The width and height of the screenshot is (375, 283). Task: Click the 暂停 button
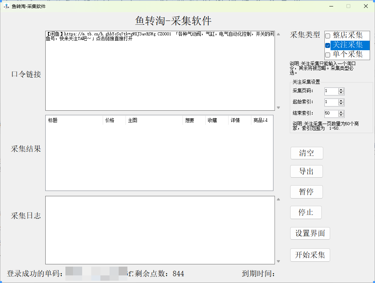coord(307,192)
